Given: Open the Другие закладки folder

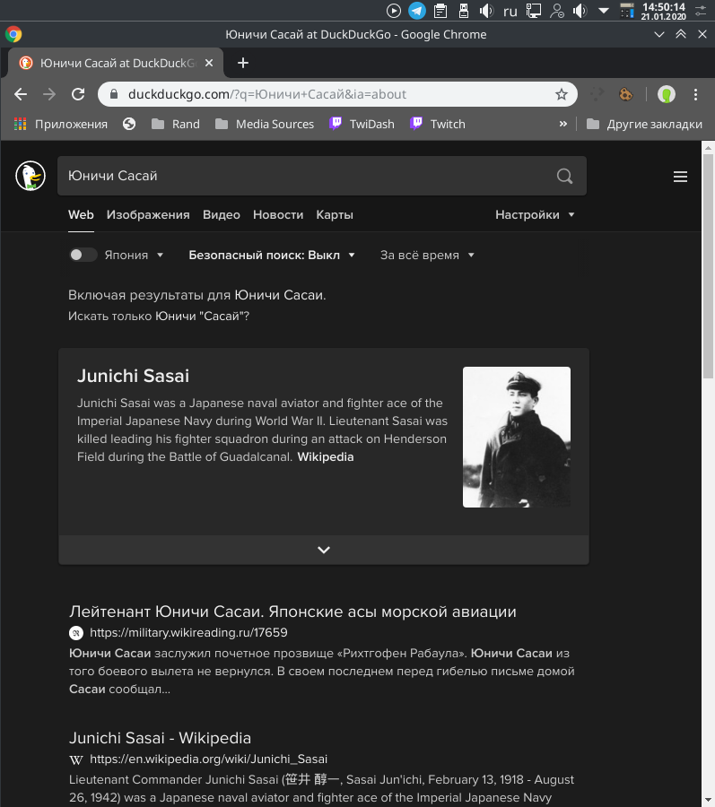Looking at the screenshot, I should coord(644,124).
